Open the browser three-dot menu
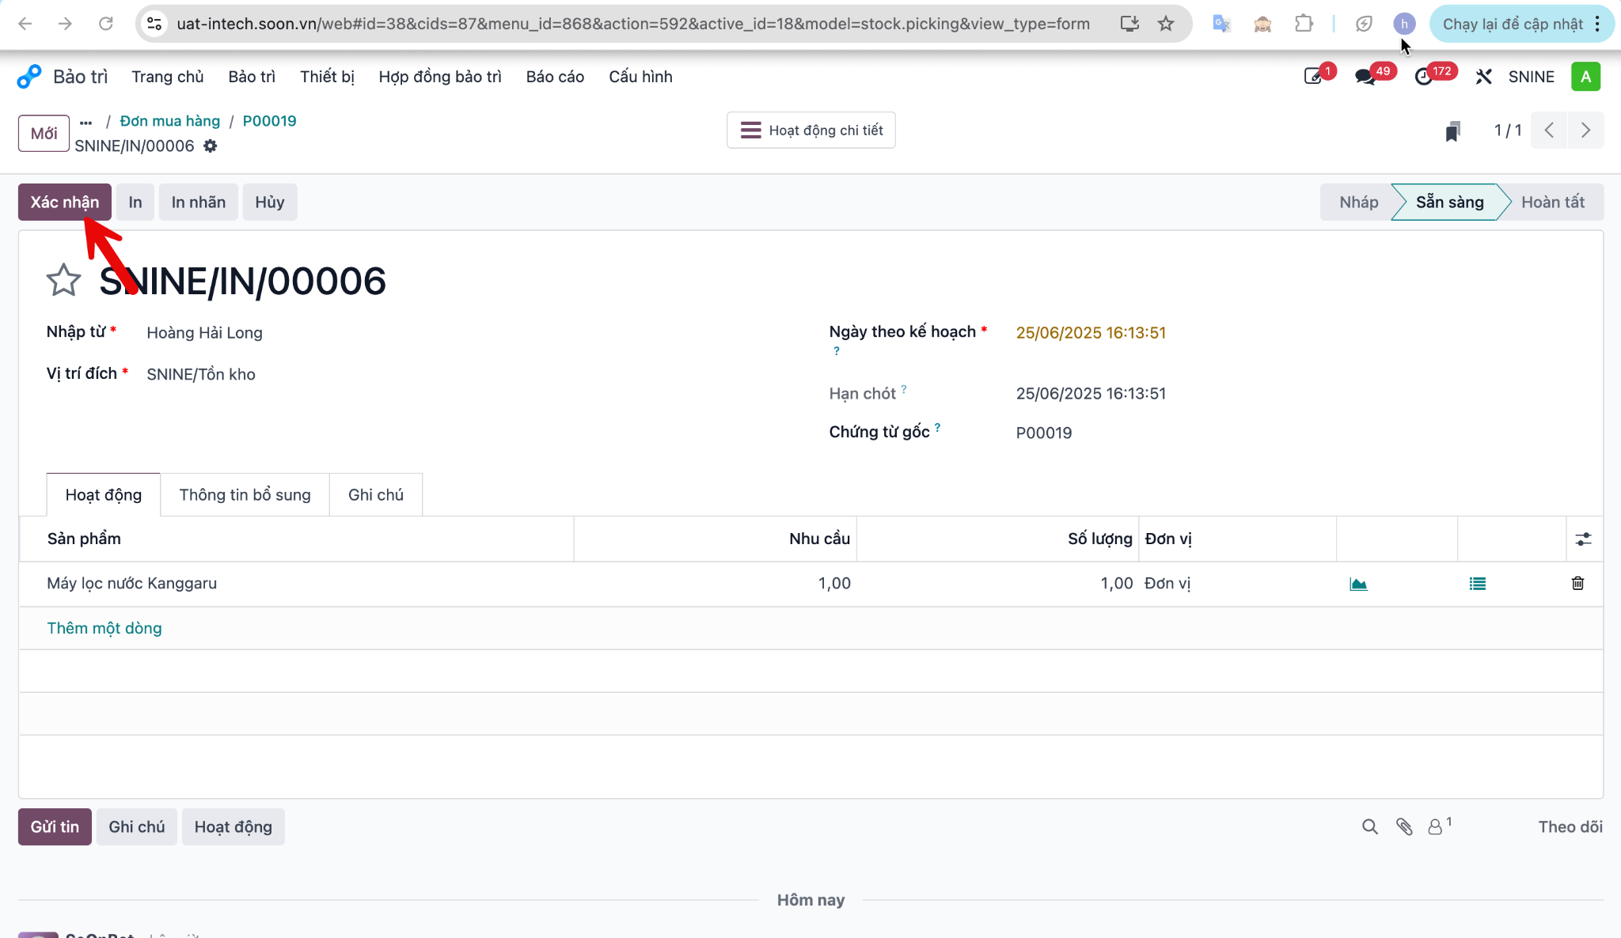 tap(1597, 24)
